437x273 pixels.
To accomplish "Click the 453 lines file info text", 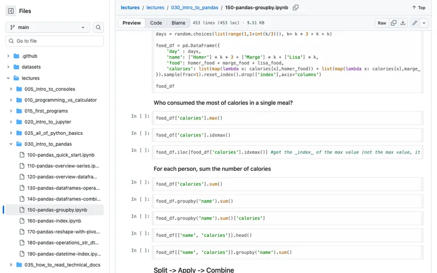I will click(228, 23).
